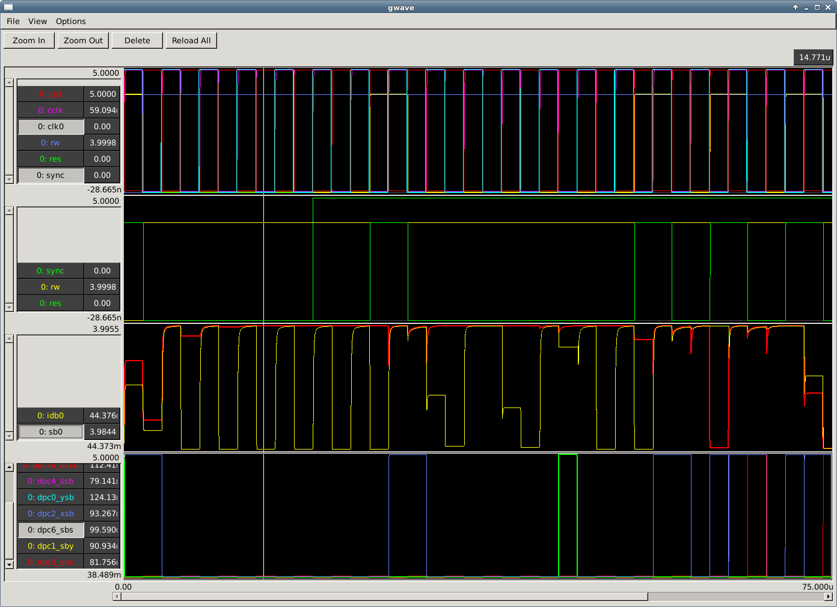Select the yellow idb0 signal label
This screenshot has height=607, width=837.
pyautogui.click(x=51, y=416)
